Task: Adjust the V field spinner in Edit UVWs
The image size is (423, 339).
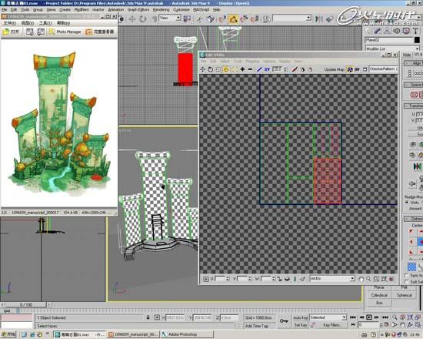Action: (250, 279)
